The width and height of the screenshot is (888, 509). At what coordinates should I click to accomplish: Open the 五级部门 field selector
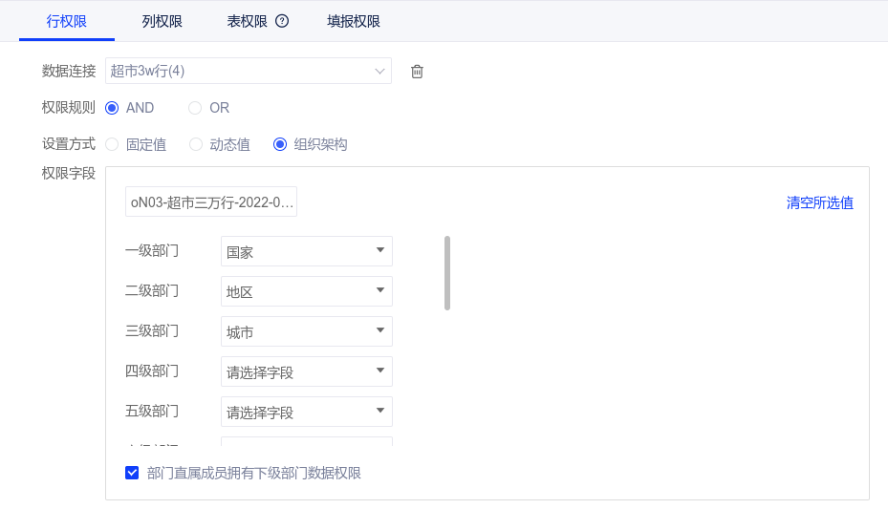(x=306, y=413)
